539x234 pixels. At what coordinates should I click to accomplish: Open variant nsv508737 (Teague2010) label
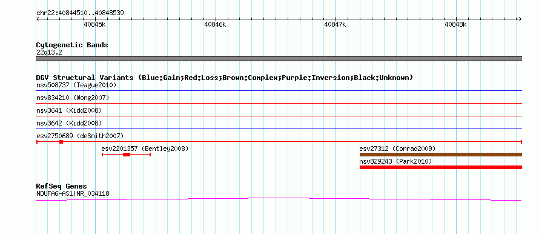pyautogui.click(x=76, y=85)
